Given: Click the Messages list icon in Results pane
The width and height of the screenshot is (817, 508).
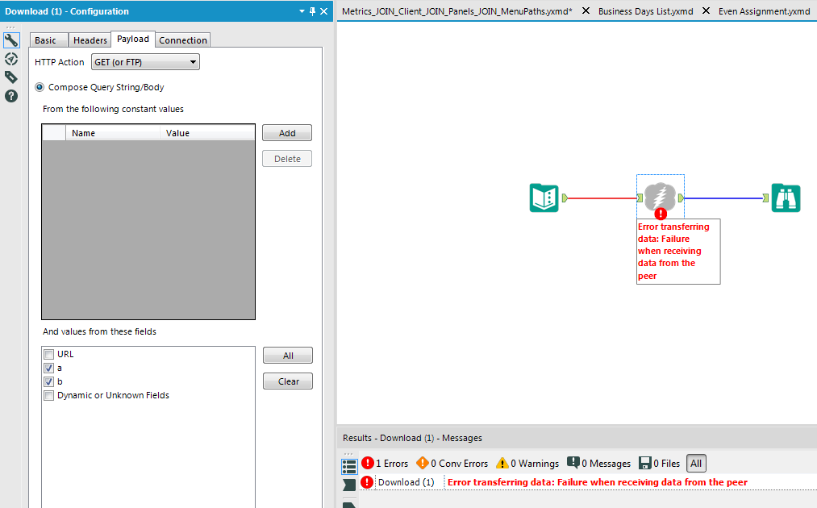Looking at the screenshot, I should pos(349,464).
